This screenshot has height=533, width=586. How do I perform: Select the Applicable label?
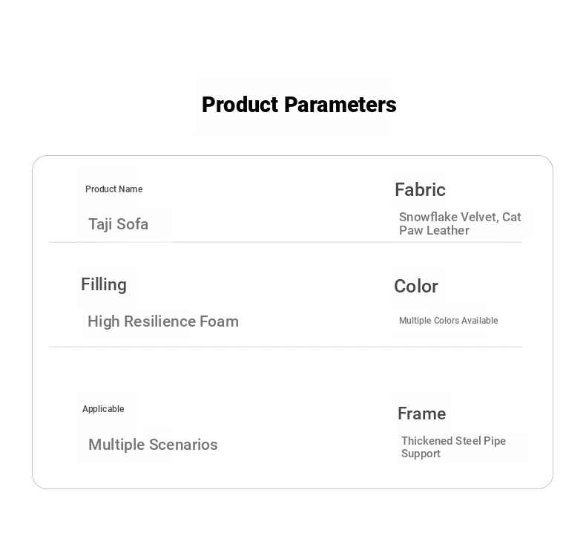tap(103, 409)
